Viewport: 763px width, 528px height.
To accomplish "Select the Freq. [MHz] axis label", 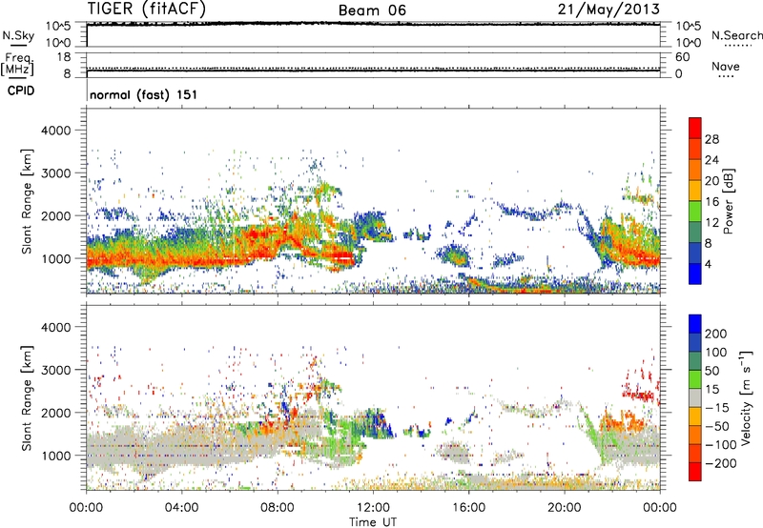I will click(17, 64).
